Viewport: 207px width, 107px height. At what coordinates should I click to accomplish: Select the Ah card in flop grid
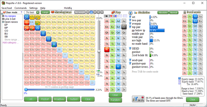point(107,21)
